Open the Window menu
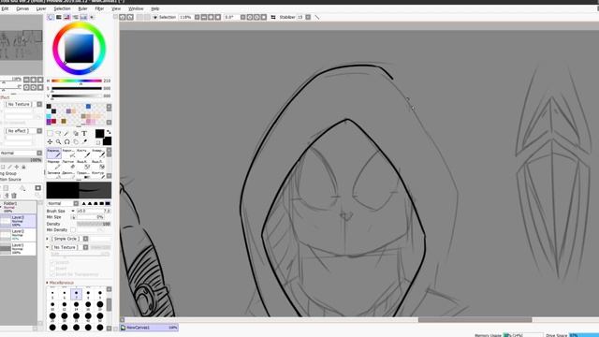The height and width of the screenshot is (337, 599). tap(136, 8)
